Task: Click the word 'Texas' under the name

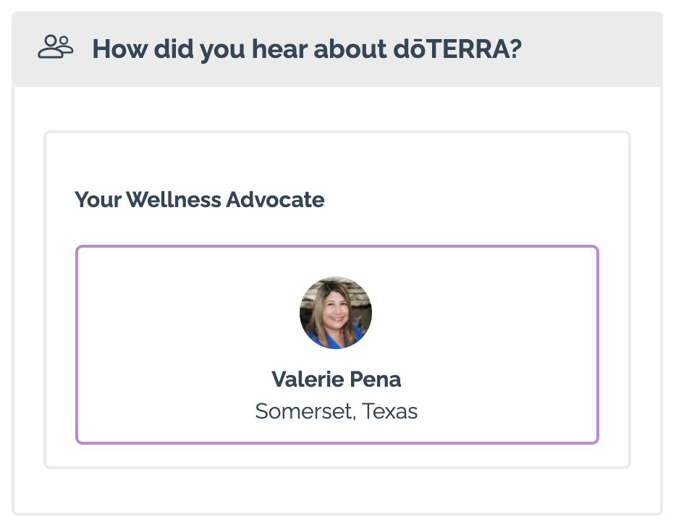Action: (x=389, y=411)
